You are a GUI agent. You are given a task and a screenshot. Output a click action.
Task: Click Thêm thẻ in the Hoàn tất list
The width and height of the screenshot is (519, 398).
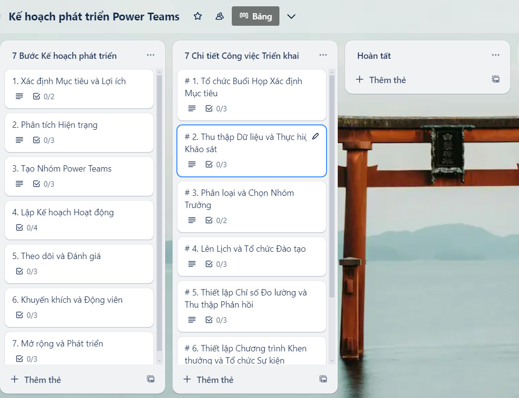[381, 80]
